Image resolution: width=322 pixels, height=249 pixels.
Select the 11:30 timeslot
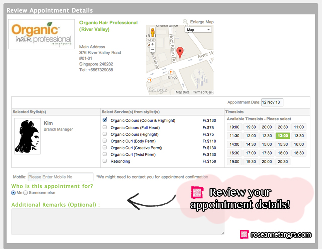234,136
